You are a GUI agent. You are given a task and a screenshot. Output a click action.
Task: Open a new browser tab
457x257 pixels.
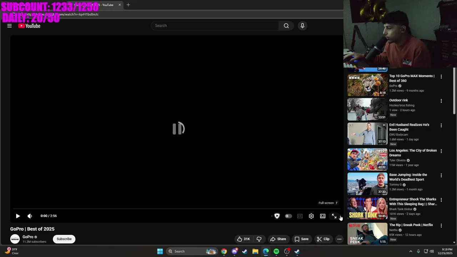pyautogui.click(x=128, y=5)
